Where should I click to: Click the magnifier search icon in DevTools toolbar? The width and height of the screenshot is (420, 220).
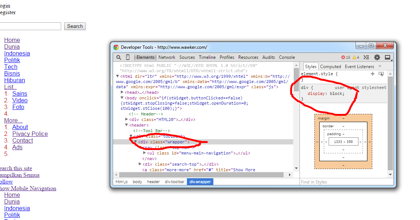pos(119,57)
